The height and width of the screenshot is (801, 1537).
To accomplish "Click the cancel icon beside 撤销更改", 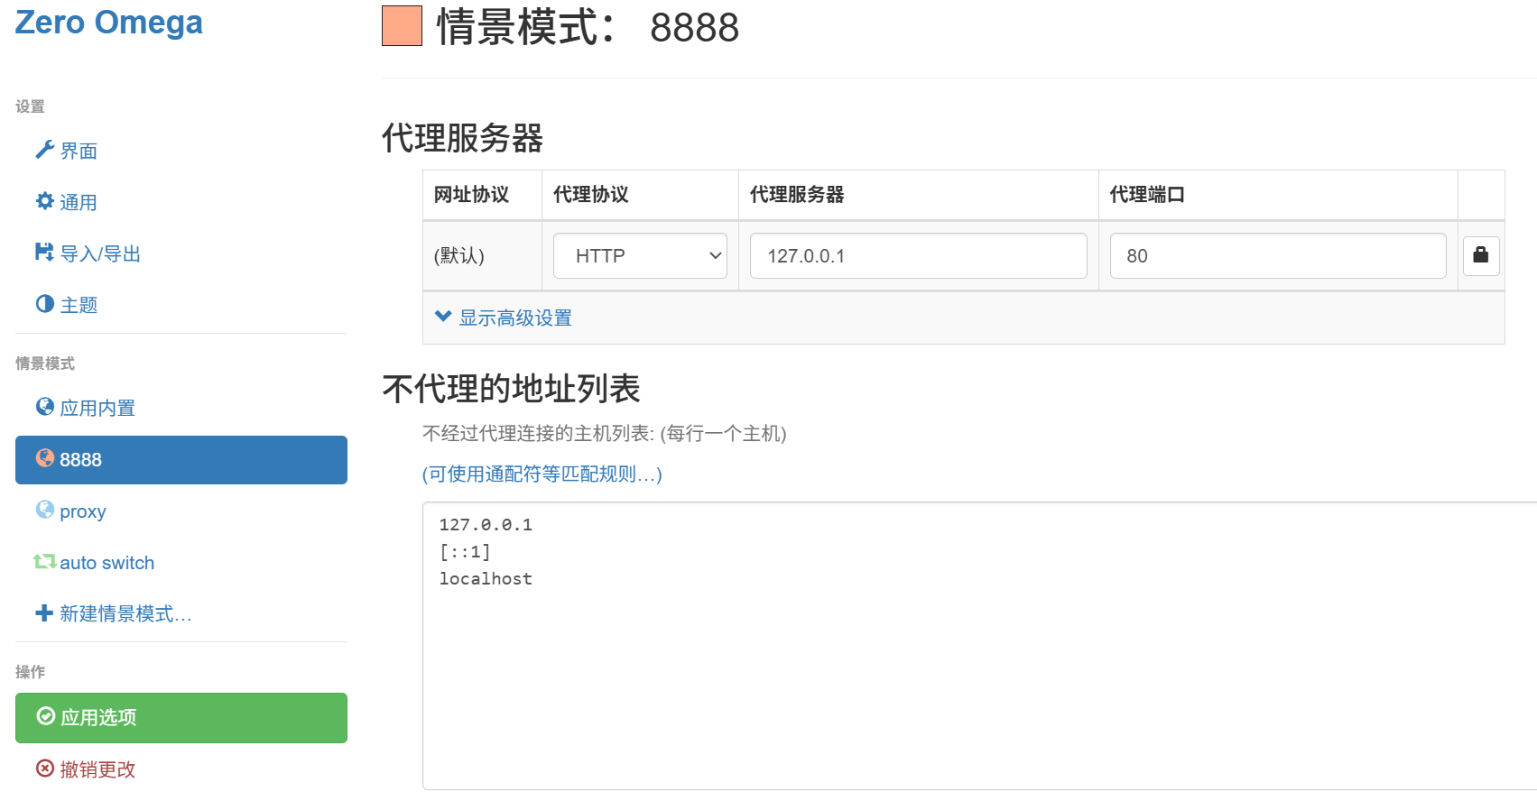I will coord(45,769).
